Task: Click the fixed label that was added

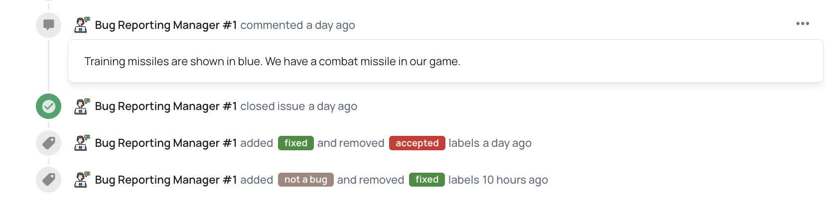Action: 296,143
